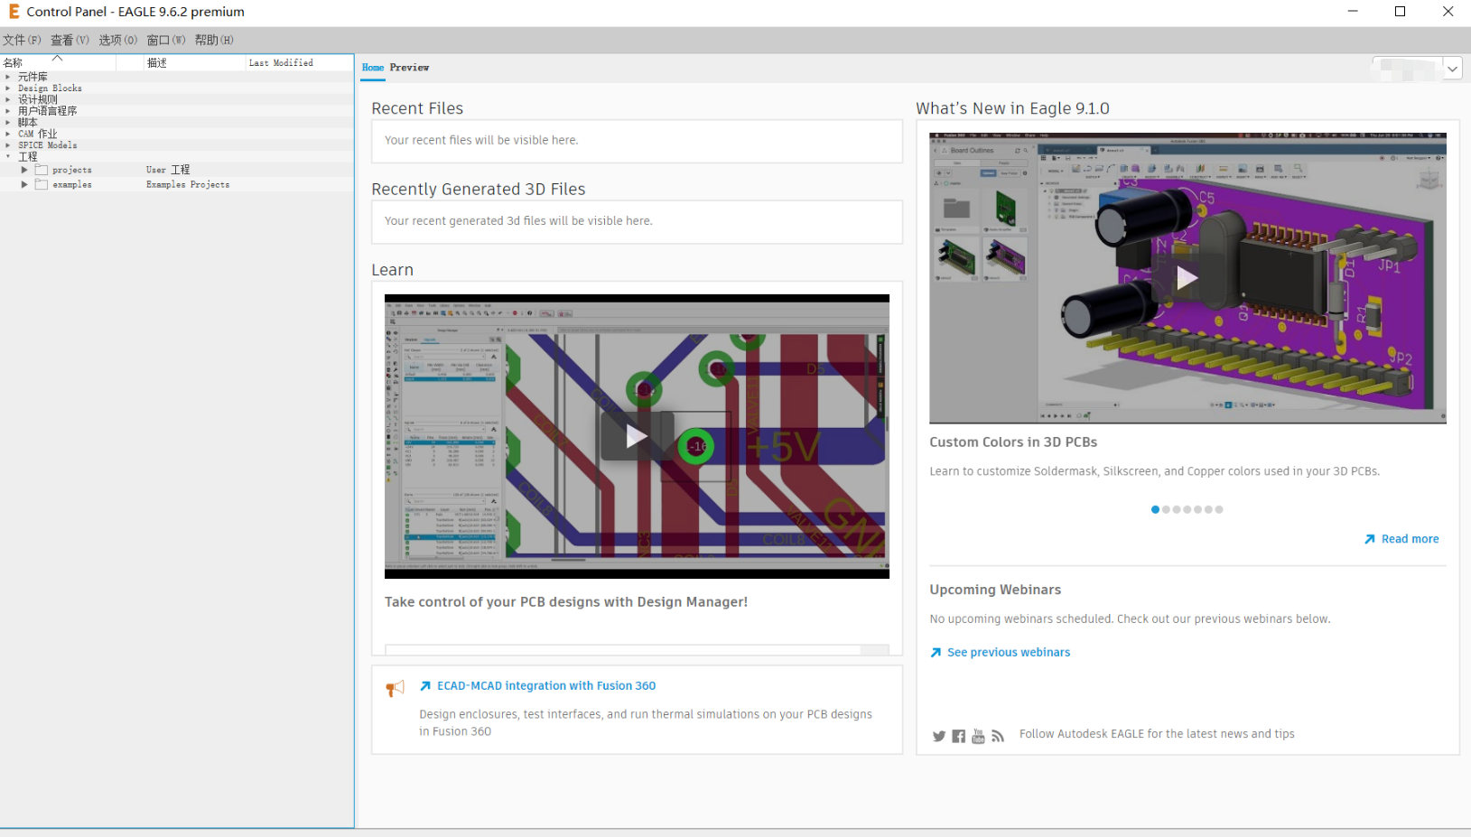Open the Twitter icon
Image resolution: width=1471 pixels, height=837 pixels.
click(939, 736)
